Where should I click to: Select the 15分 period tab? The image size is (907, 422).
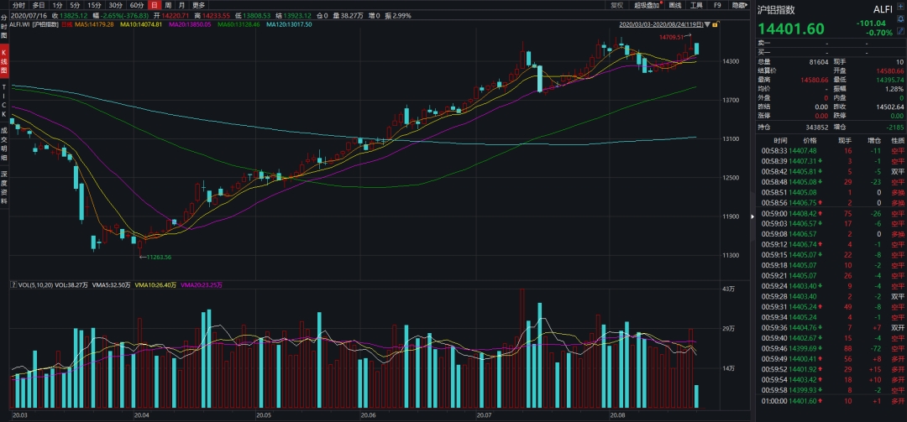click(x=94, y=5)
